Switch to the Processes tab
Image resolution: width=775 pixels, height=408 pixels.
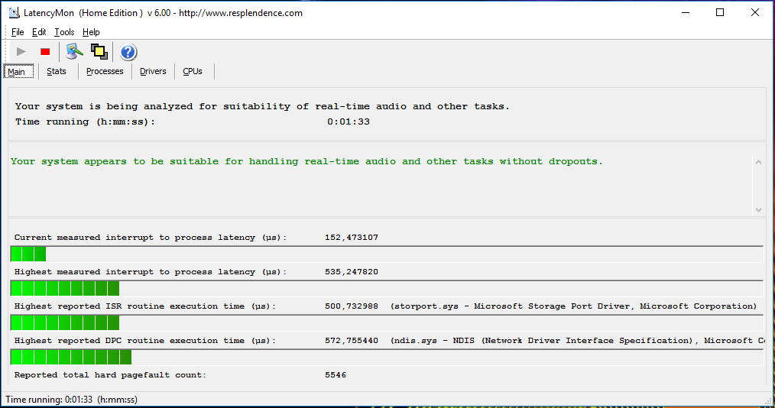coord(105,71)
